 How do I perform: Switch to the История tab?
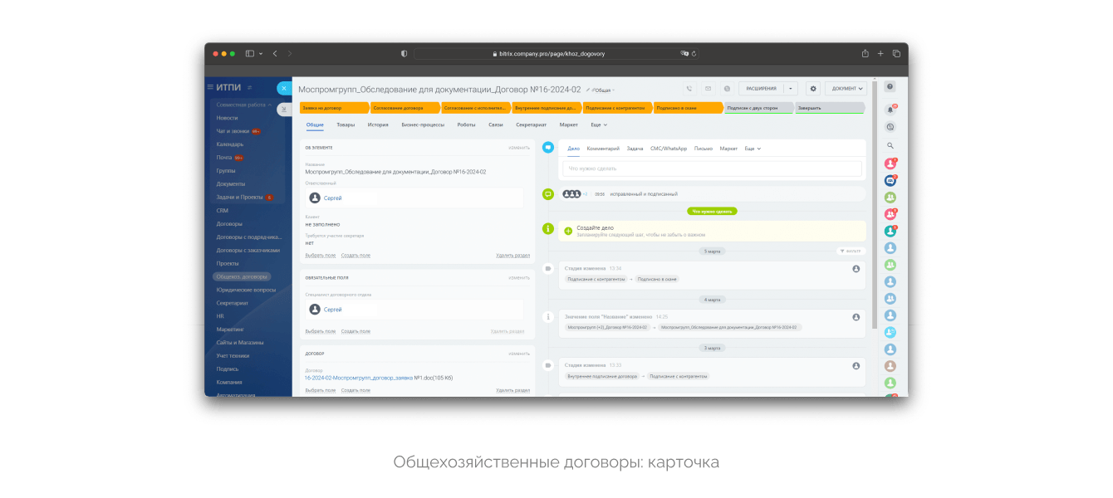378,124
